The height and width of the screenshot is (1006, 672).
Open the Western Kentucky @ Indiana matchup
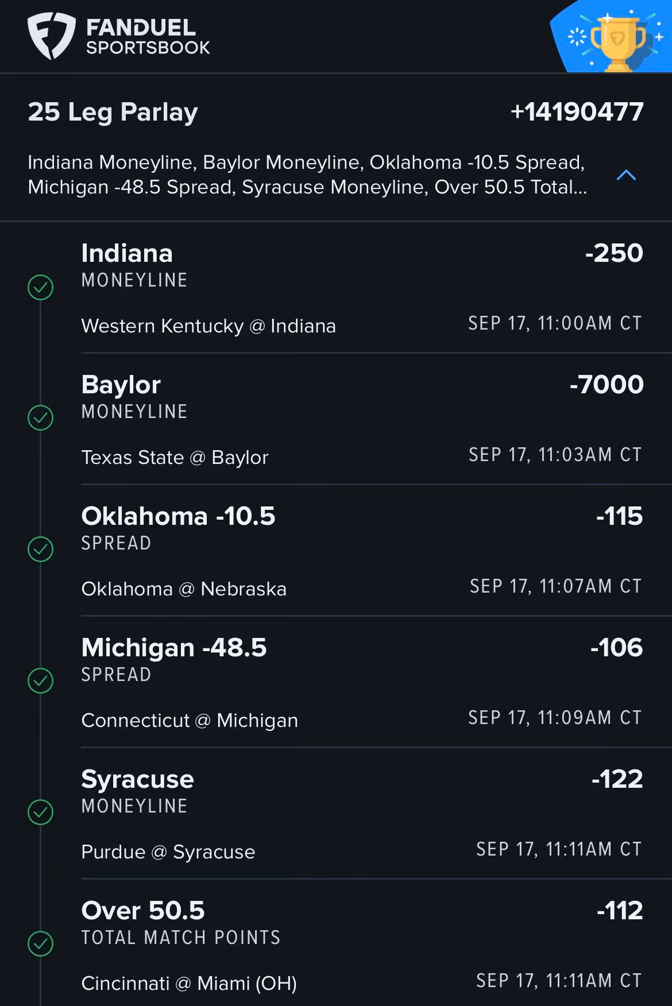tap(208, 326)
